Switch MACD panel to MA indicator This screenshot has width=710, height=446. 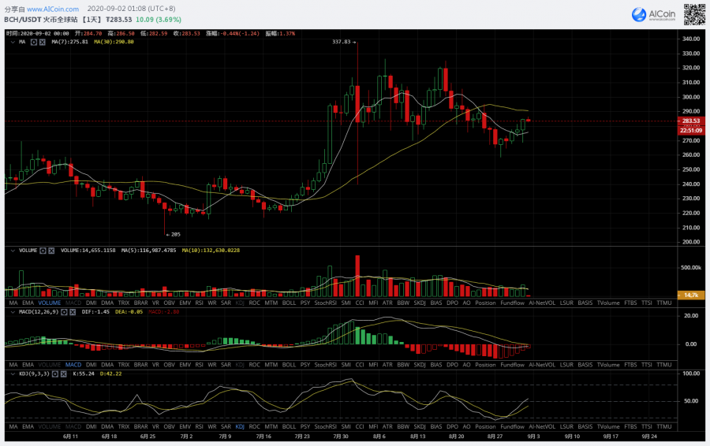13,365
